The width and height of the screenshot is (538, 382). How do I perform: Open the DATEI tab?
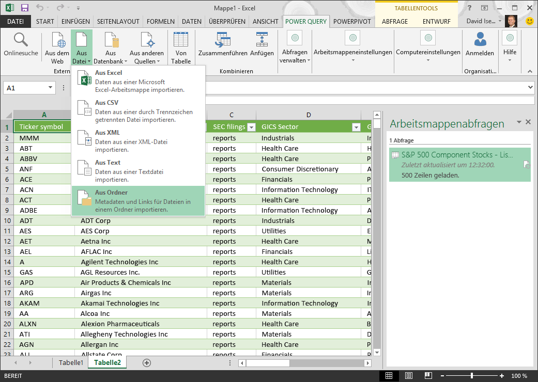pyautogui.click(x=16, y=21)
